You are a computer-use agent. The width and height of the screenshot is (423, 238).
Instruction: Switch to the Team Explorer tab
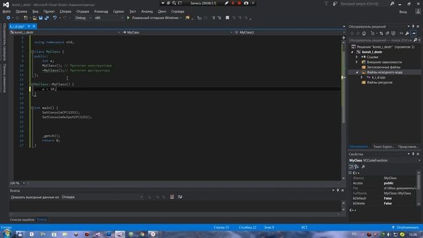tap(383, 147)
